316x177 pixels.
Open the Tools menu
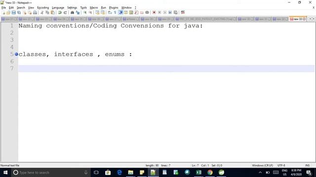click(83, 8)
